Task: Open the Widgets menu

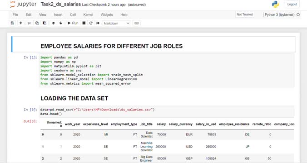Action: [x=107, y=14]
